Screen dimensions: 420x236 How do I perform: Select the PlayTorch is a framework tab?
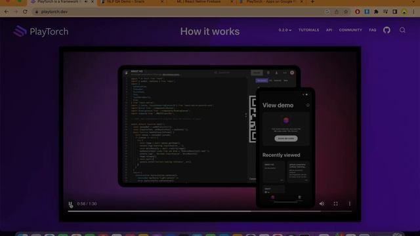pos(62,2)
